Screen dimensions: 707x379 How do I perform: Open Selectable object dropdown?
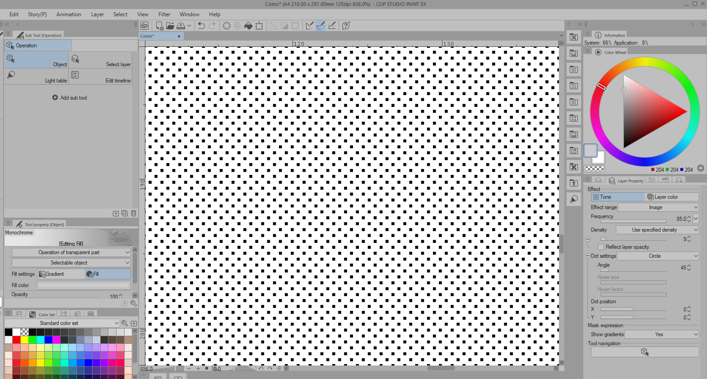[x=71, y=263]
